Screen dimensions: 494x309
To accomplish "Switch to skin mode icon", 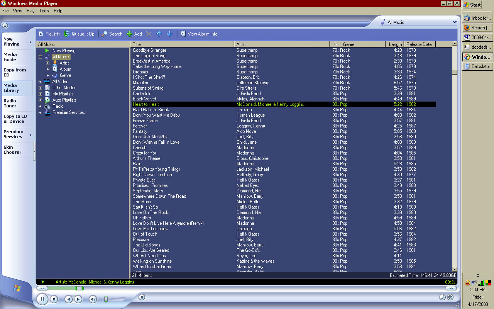I will [450, 297].
